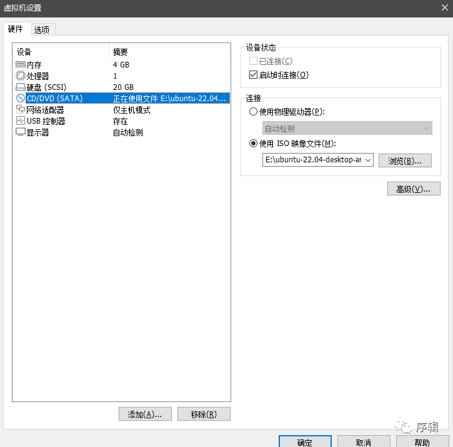
Task: Click the 添加(A)... add device button
Action: point(145,415)
